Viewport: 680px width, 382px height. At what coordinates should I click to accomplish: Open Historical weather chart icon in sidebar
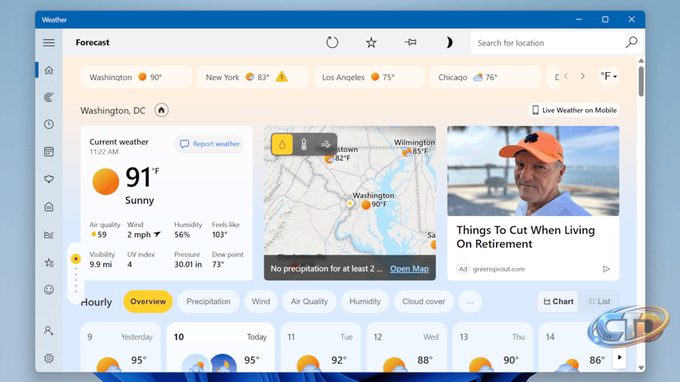49,234
